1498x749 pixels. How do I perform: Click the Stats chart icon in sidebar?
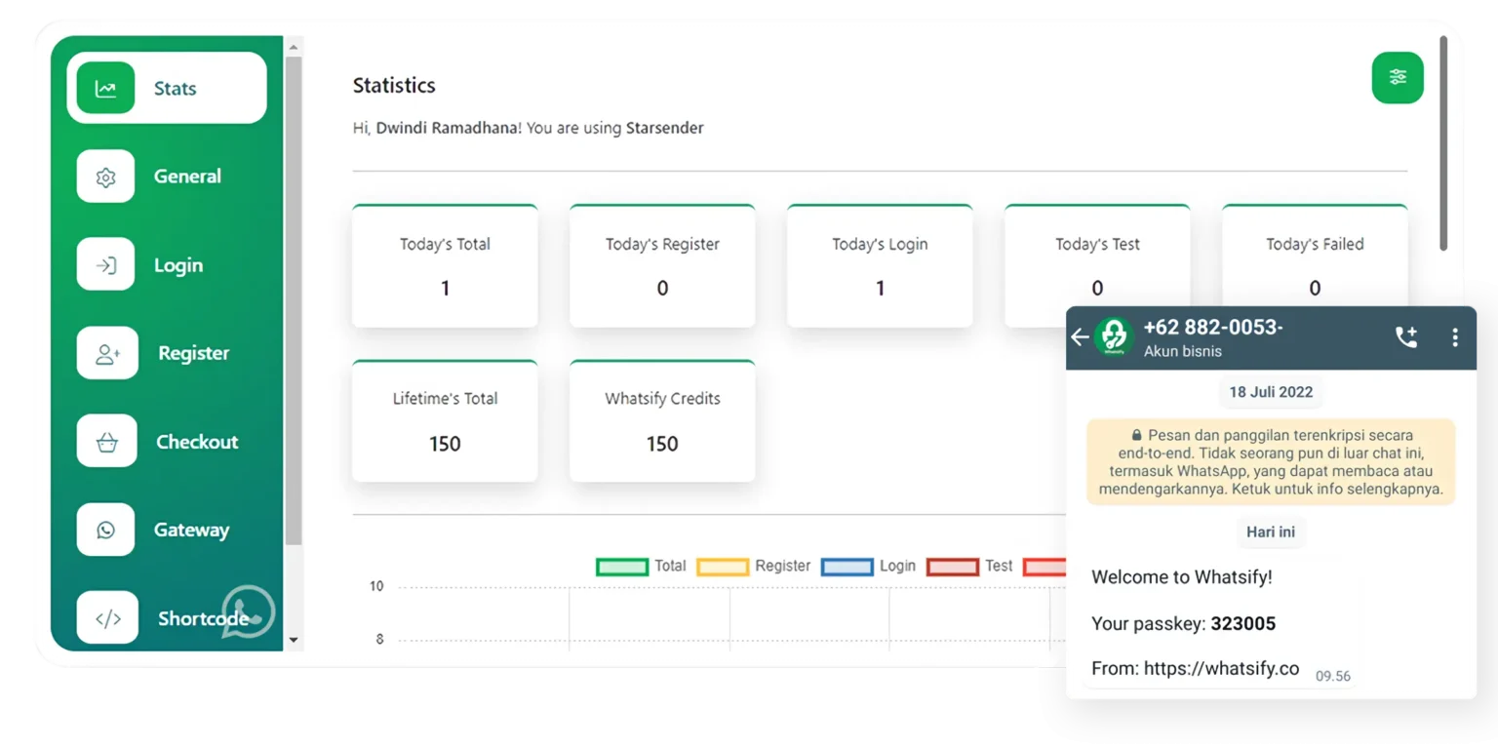(x=105, y=88)
